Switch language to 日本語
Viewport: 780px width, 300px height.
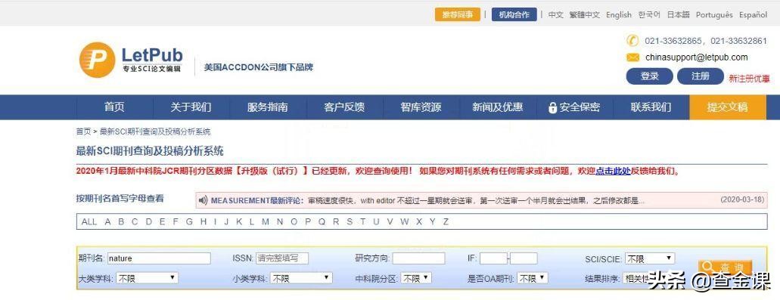[x=678, y=15]
